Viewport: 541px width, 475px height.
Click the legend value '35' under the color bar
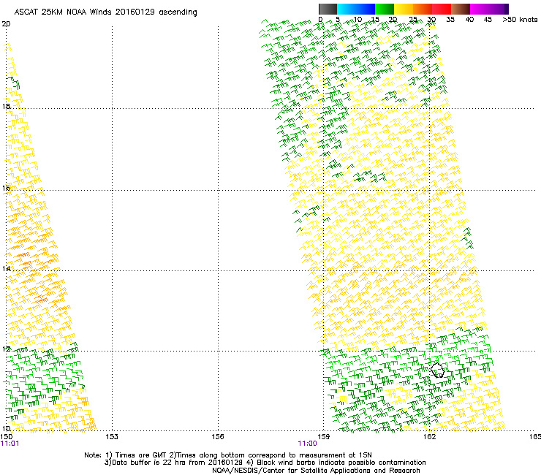click(450, 20)
